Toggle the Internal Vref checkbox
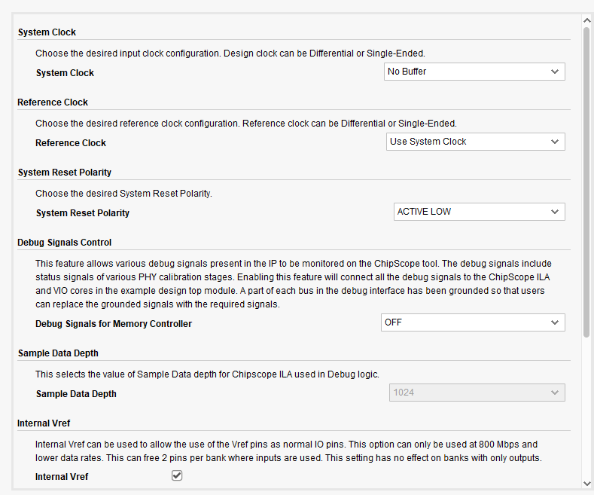594x495 pixels. click(177, 475)
